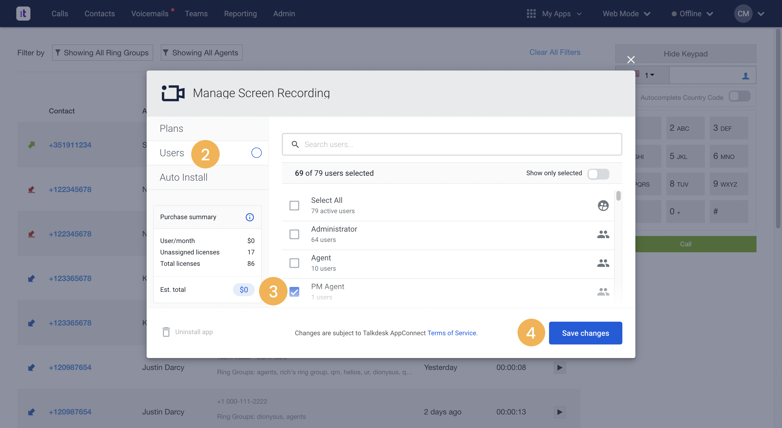The height and width of the screenshot is (428, 782).
Task: Expand the My Apps dropdown
Action: (x=562, y=14)
